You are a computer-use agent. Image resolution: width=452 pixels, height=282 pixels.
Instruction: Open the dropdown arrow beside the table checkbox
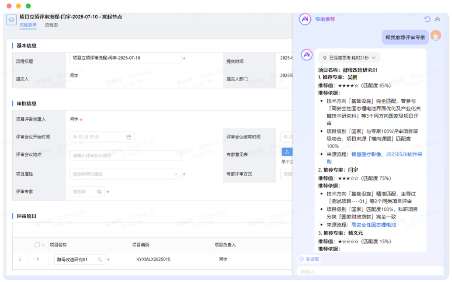pos(43,245)
